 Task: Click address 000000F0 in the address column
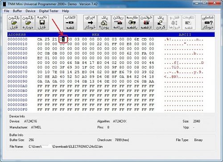click(17, 110)
